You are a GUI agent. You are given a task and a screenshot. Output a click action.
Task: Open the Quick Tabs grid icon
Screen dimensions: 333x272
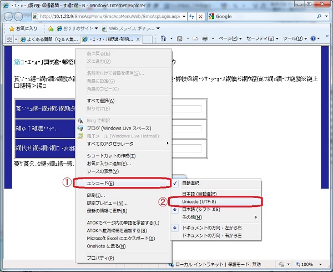click(x=9, y=39)
